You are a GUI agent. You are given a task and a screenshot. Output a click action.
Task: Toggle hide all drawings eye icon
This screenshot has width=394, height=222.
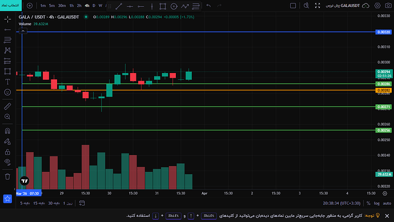pyautogui.click(x=7, y=162)
